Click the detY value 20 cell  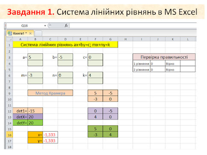[35, 123]
